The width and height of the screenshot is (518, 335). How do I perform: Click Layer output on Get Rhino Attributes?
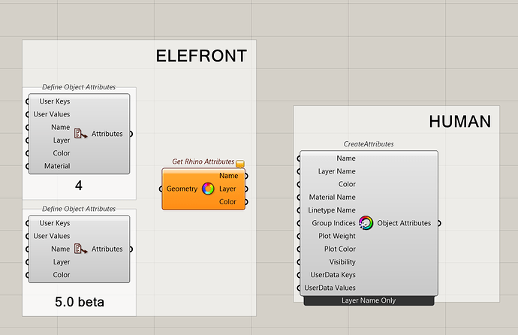click(227, 189)
